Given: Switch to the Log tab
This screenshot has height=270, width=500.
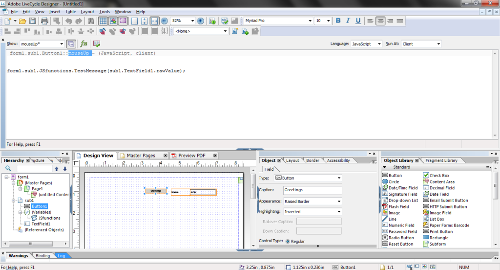Looking at the screenshot, I should [61, 256].
